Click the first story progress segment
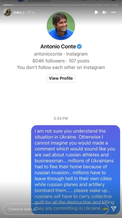 [7, 5]
